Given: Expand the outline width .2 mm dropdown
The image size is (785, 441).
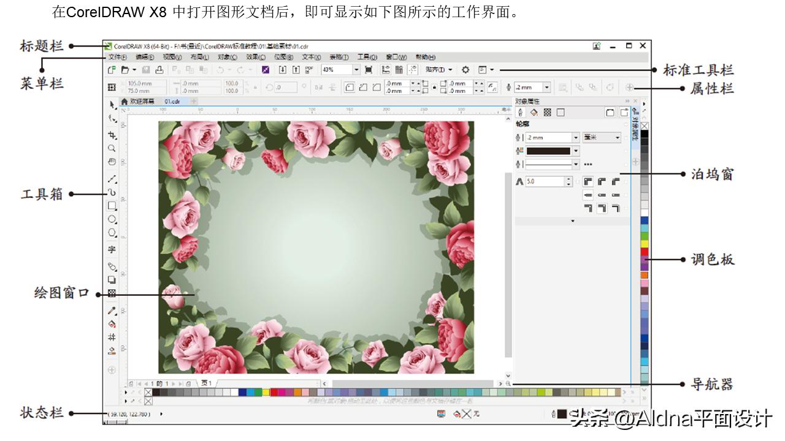Looking at the screenshot, I should 576,138.
